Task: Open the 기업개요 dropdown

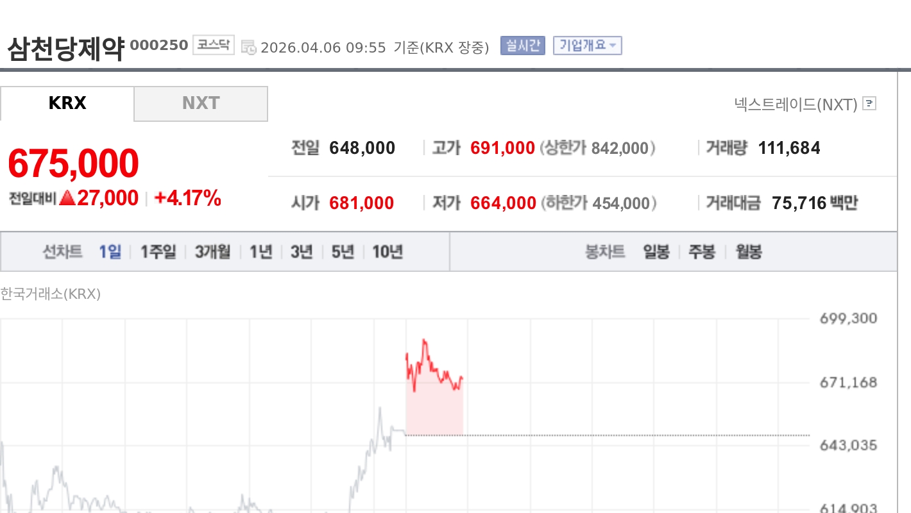Action: coord(587,46)
